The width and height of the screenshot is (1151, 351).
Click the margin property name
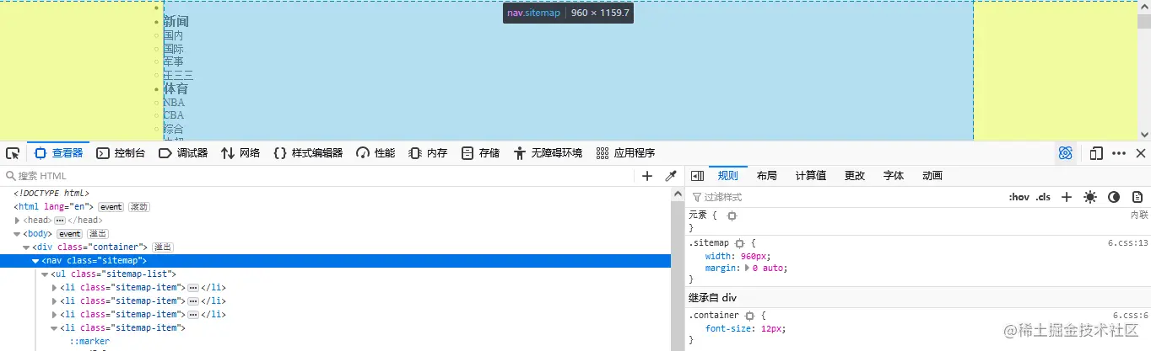(721, 269)
